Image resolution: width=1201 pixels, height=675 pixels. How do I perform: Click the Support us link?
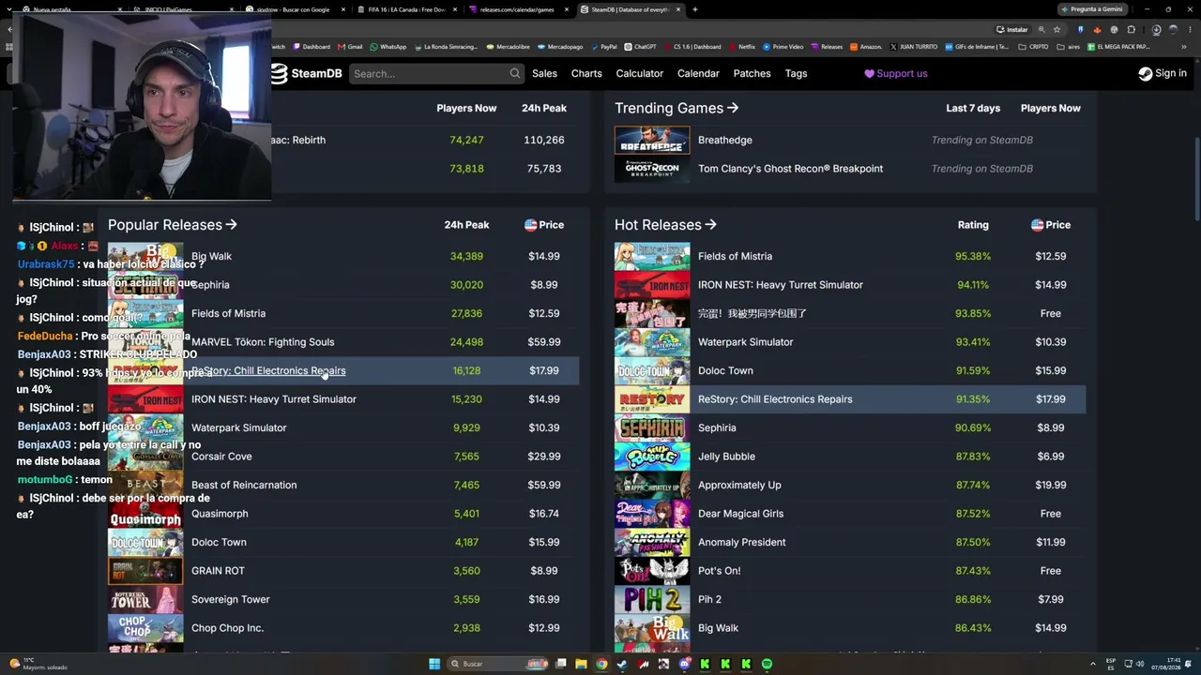pos(896,74)
